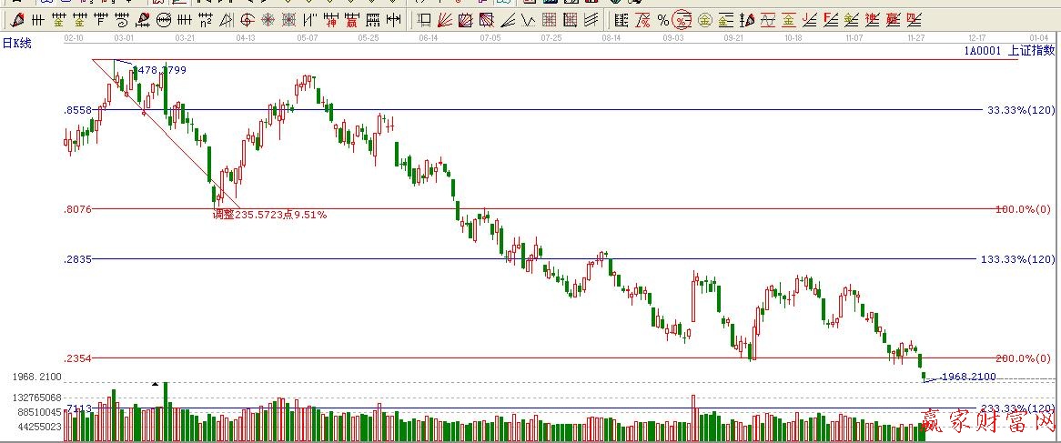The image size is (1061, 443).
Task: Select the parallel diagonal lines tool
Action: click(x=591, y=19)
